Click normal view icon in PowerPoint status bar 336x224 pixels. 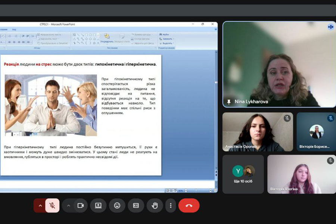168,190
